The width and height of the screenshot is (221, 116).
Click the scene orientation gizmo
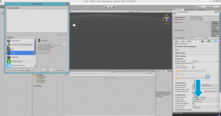[166, 19]
